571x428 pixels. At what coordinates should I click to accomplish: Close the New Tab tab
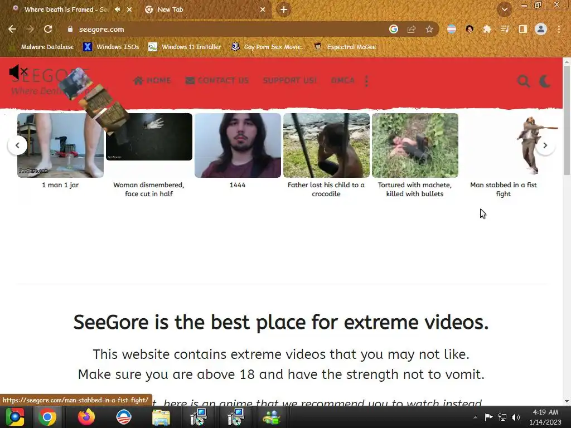click(x=263, y=9)
